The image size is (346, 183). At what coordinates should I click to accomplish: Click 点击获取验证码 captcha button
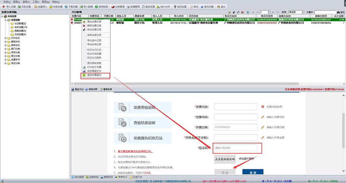(225, 158)
